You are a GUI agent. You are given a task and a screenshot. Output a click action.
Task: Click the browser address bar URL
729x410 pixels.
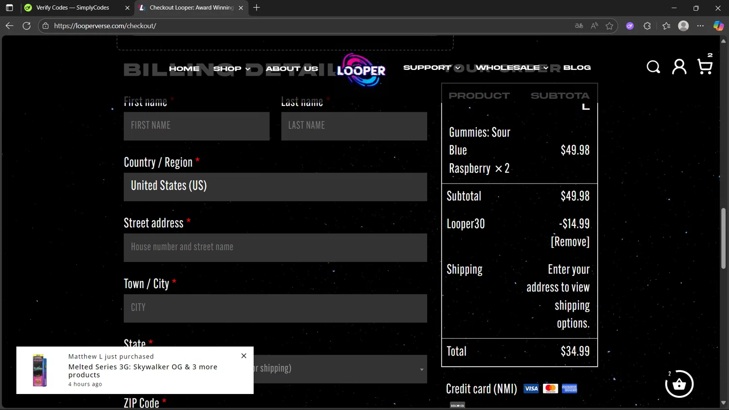point(105,26)
